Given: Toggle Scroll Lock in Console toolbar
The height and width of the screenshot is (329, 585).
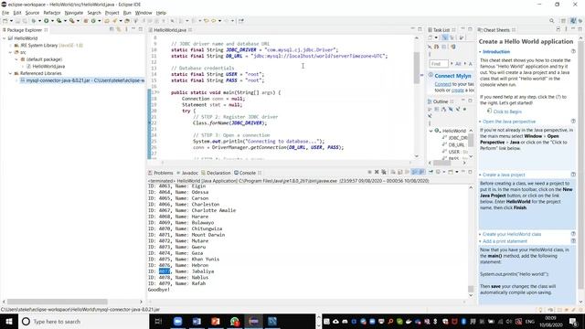Looking at the screenshot, I should (400, 172).
